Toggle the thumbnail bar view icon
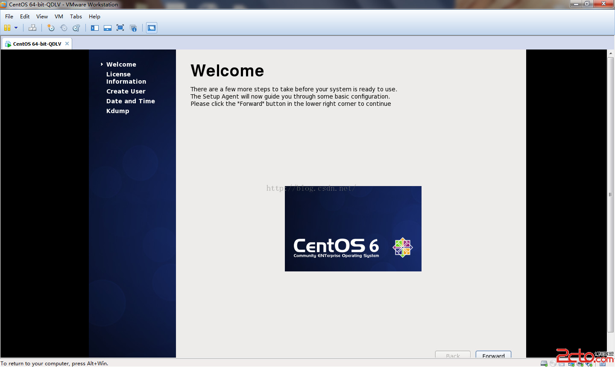Viewport: 615px width, 367px height. pos(108,28)
